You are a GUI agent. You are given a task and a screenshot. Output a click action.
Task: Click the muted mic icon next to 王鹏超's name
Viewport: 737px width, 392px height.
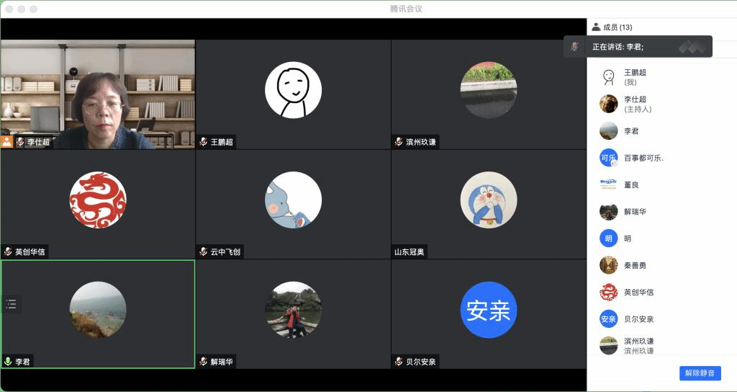204,142
